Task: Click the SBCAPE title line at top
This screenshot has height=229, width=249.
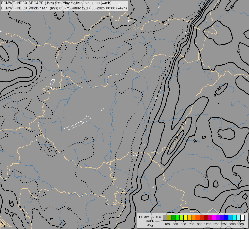Action: [56, 3]
